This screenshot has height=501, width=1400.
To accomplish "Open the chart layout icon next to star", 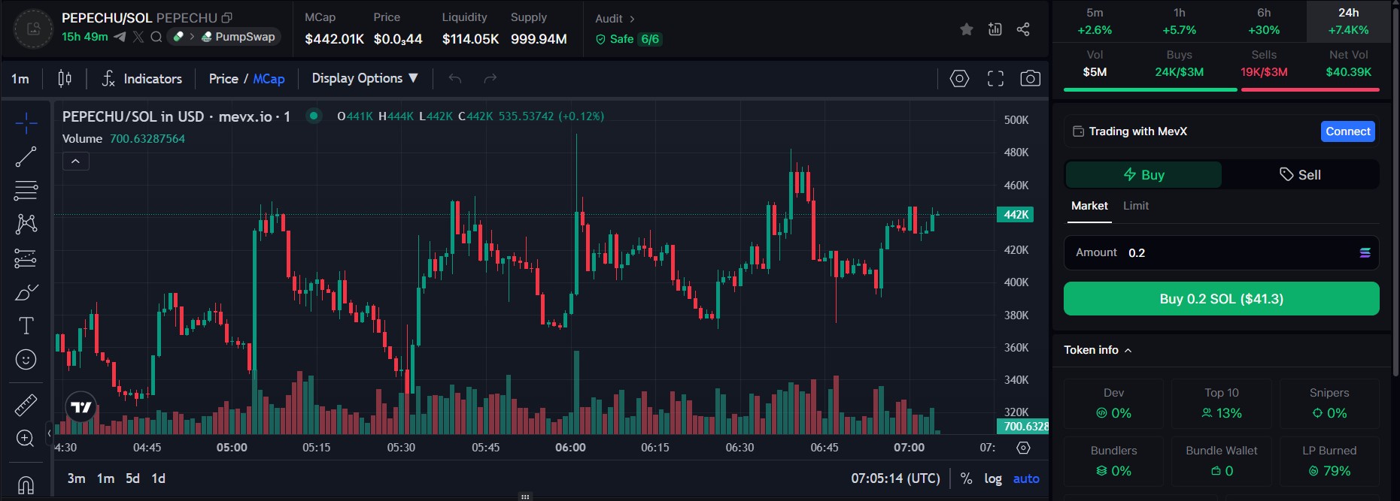I will [995, 29].
